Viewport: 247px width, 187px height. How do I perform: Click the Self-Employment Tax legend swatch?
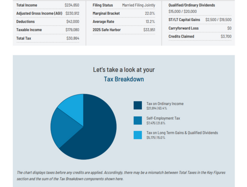click(x=138, y=121)
